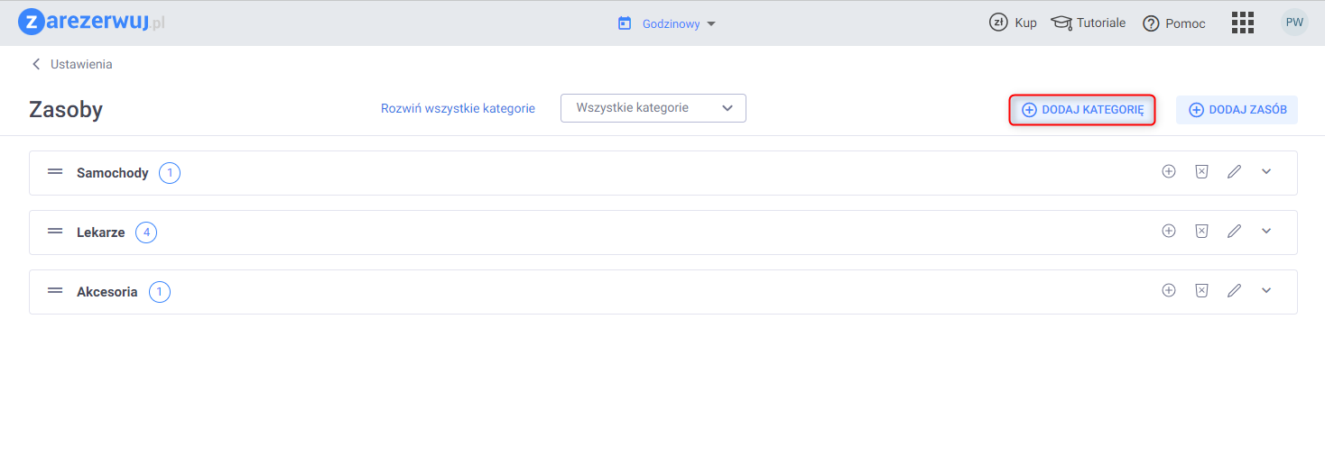Click the add icon in Samochody row
Viewport: 1325px width, 465px height.
pos(1169,171)
